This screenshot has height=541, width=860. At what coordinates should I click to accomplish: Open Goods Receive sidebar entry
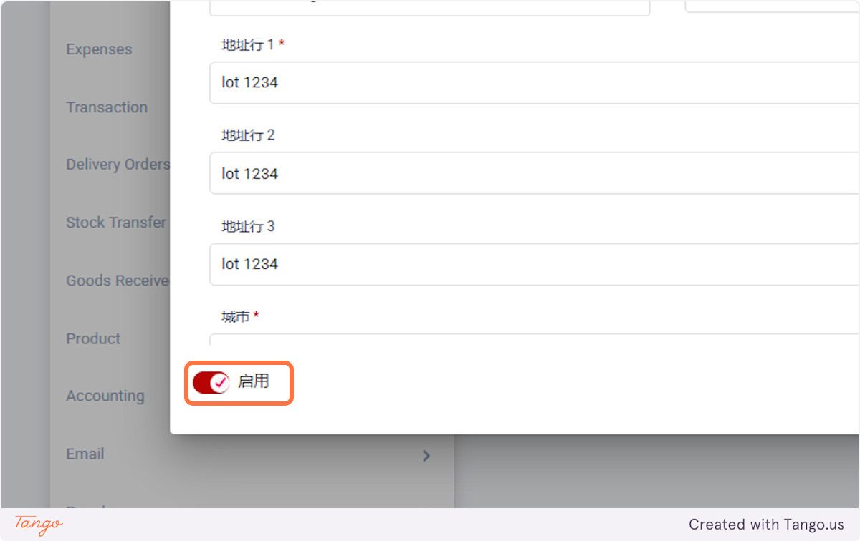(118, 281)
